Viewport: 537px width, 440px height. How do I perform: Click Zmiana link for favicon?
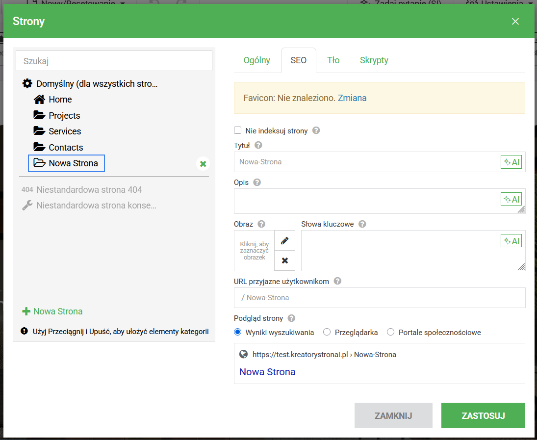[x=352, y=98]
